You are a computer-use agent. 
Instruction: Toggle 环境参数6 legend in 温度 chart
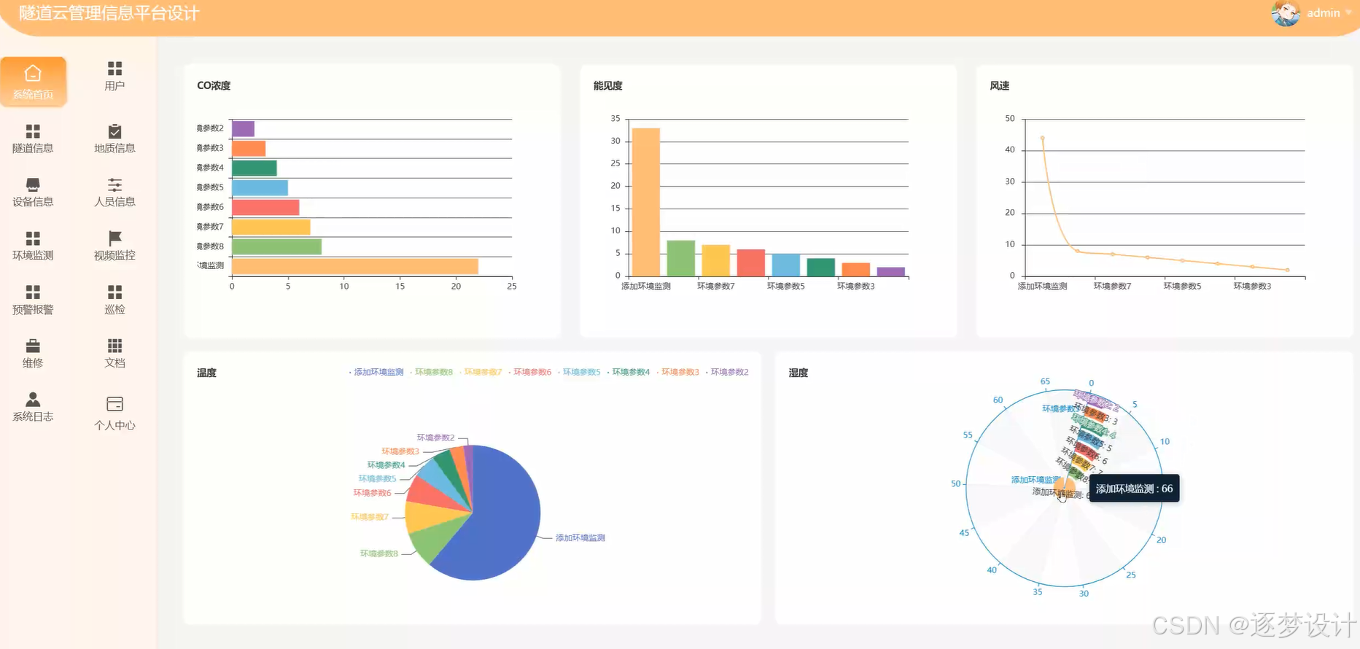click(530, 372)
